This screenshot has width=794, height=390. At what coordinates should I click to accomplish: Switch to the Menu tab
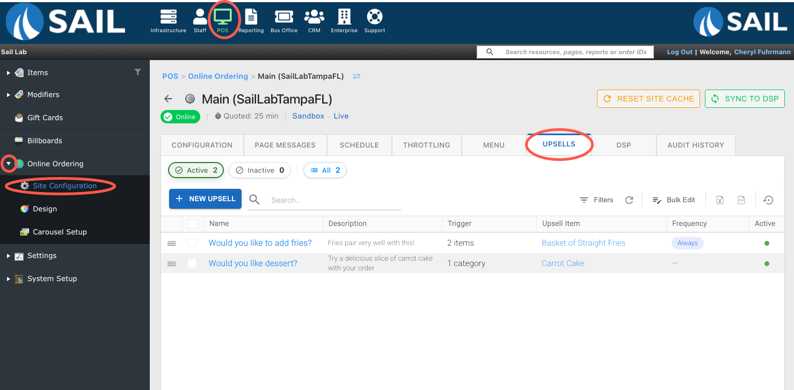pos(493,145)
